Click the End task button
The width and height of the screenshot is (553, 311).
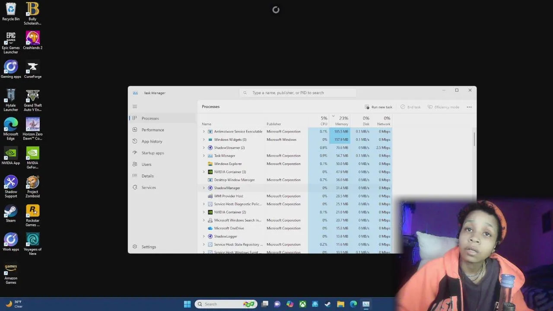point(410,107)
